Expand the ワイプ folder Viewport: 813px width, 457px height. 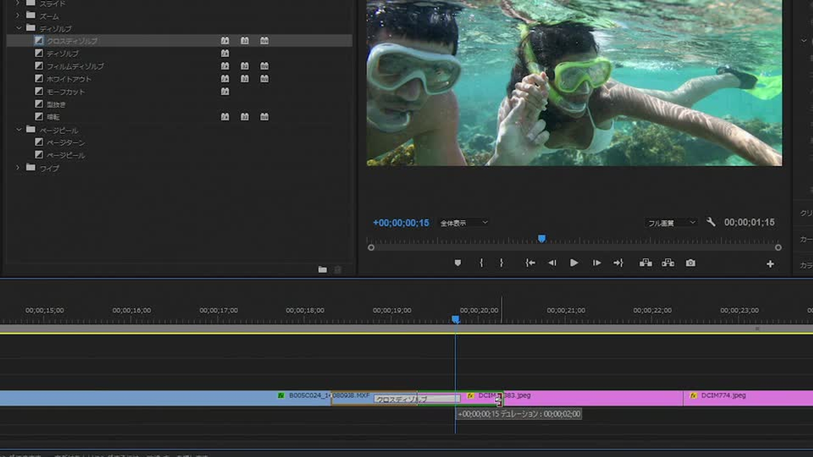[x=18, y=168]
